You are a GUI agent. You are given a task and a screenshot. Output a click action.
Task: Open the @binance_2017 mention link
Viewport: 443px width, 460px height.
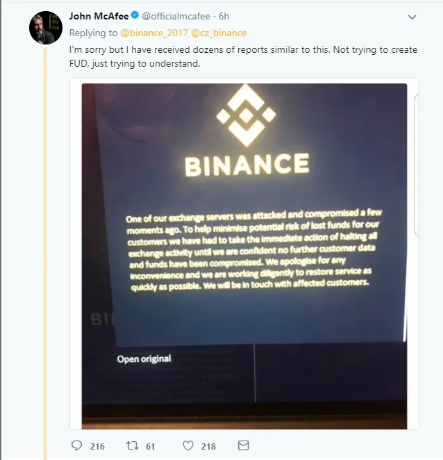coord(154,33)
